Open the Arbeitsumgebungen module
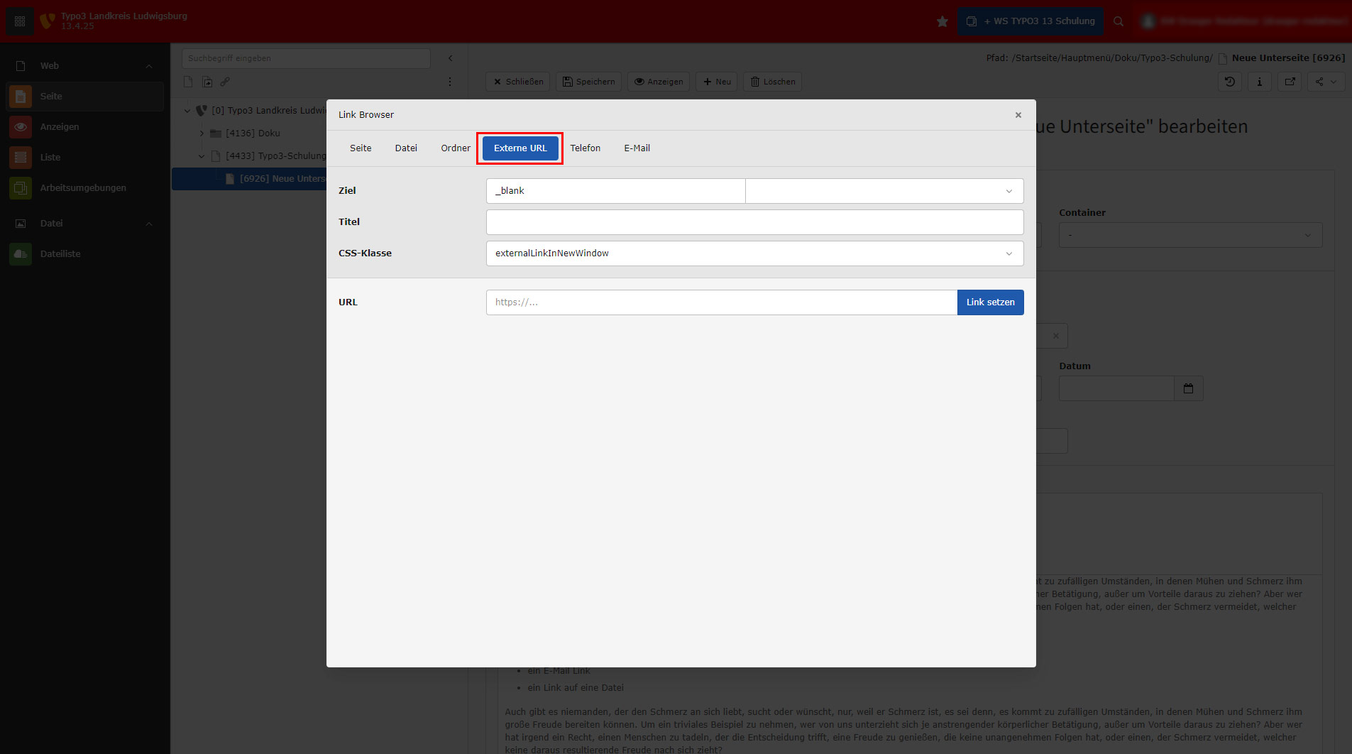 click(x=82, y=188)
